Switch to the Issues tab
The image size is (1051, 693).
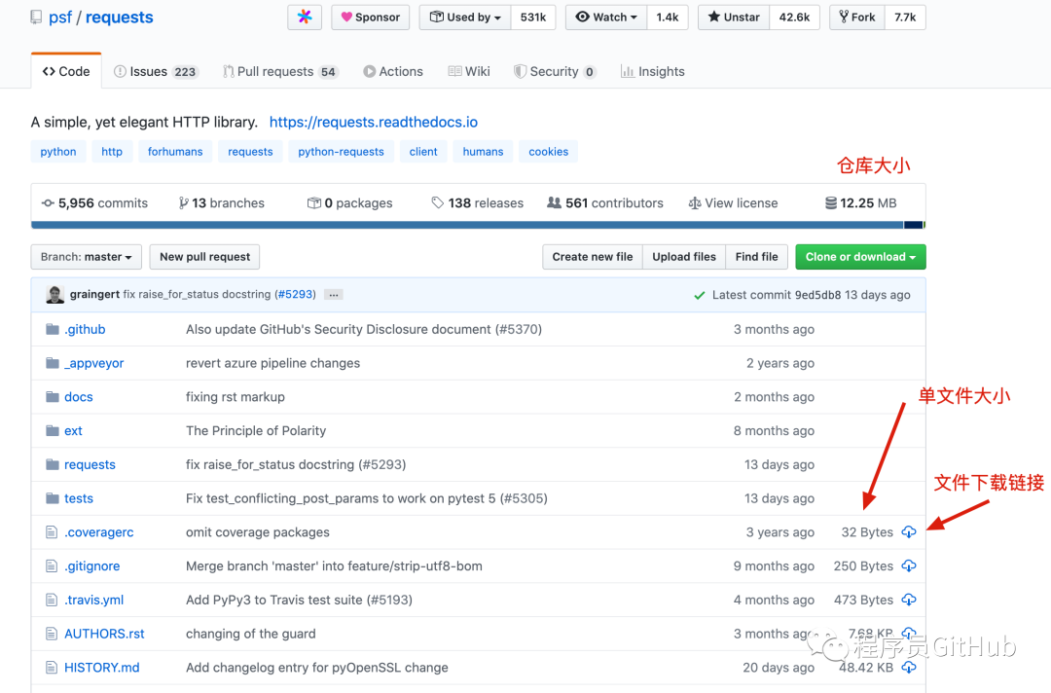pyautogui.click(x=156, y=72)
